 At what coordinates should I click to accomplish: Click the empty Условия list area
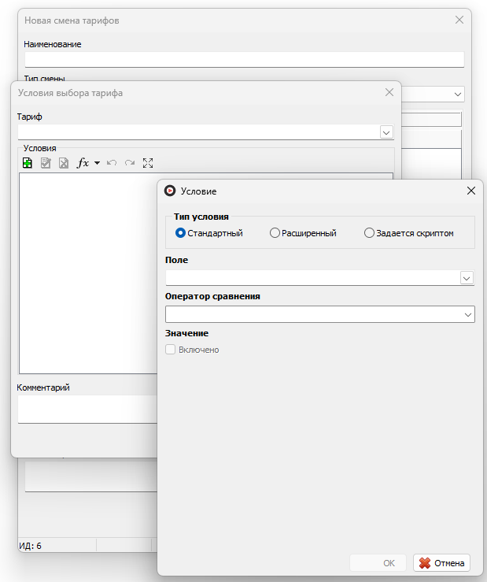(88, 273)
